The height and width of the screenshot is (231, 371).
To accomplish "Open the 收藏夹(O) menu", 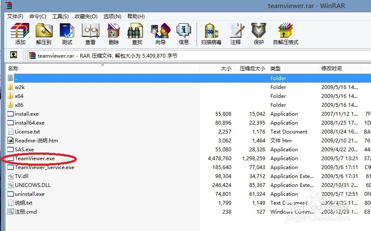I will point(86,16).
